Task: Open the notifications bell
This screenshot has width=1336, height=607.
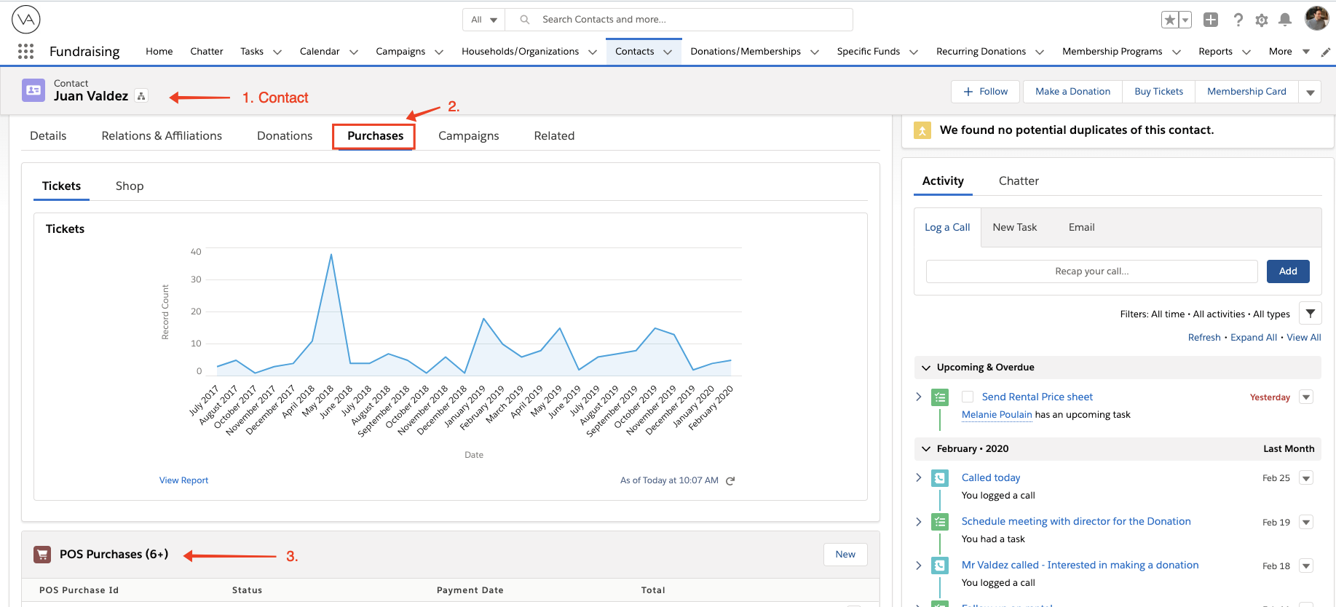Action: coord(1285,20)
